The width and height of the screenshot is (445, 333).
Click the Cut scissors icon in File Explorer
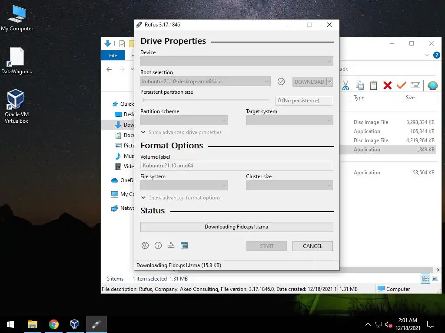345,85
